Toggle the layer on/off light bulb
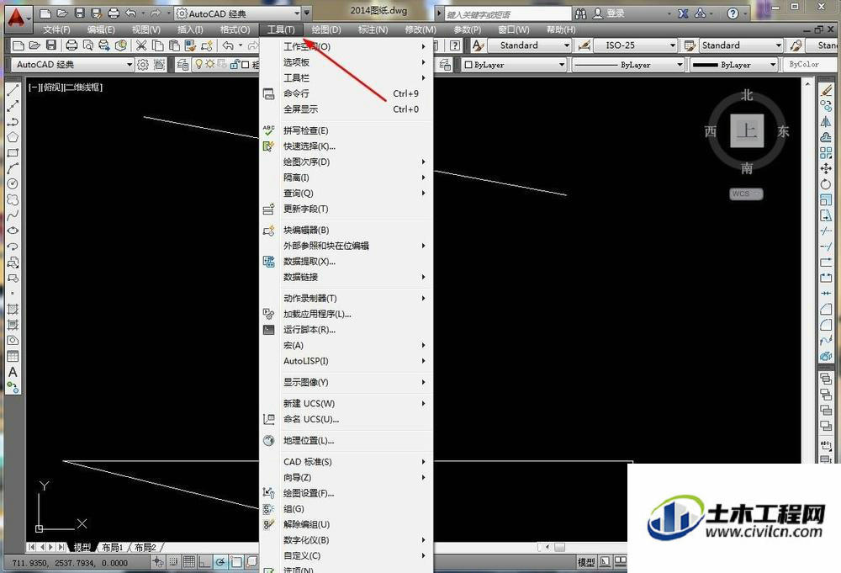Image resolution: width=841 pixels, height=573 pixels. [x=198, y=65]
